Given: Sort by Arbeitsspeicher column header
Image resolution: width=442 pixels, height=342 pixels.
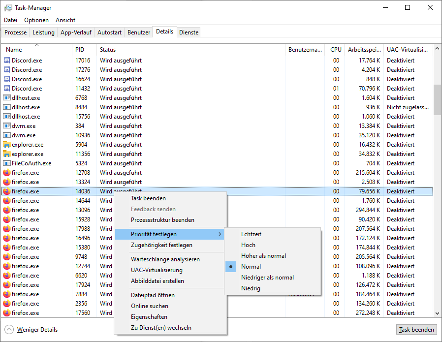Looking at the screenshot, I should pyautogui.click(x=364, y=49).
